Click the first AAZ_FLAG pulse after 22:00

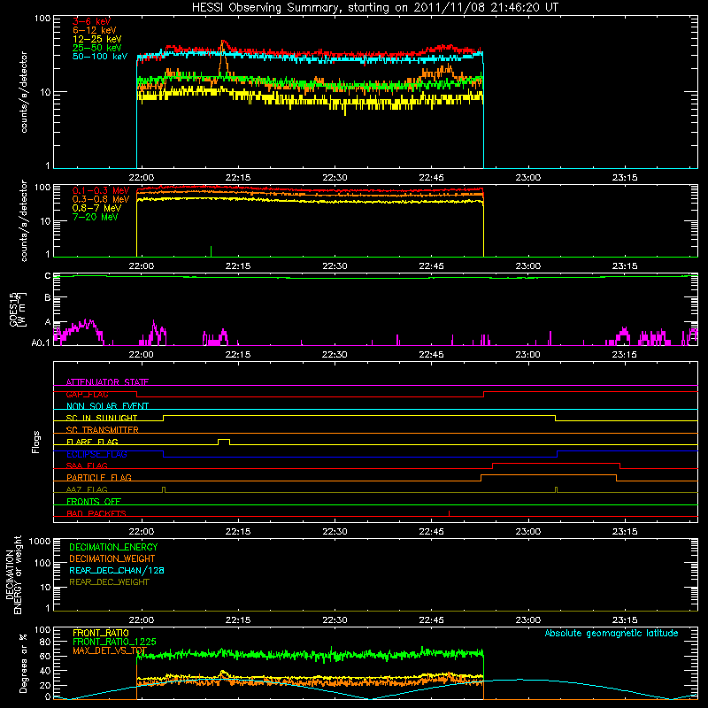tap(164, 489)
